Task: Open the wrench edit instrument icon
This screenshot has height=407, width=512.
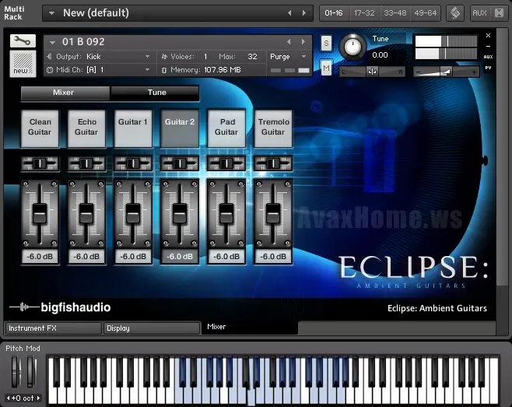Action: [x=23, y=41]
